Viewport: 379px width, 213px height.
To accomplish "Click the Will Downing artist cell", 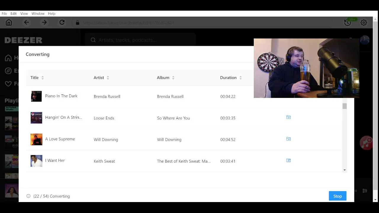I will pyautogui.click(x=106, y=140).
